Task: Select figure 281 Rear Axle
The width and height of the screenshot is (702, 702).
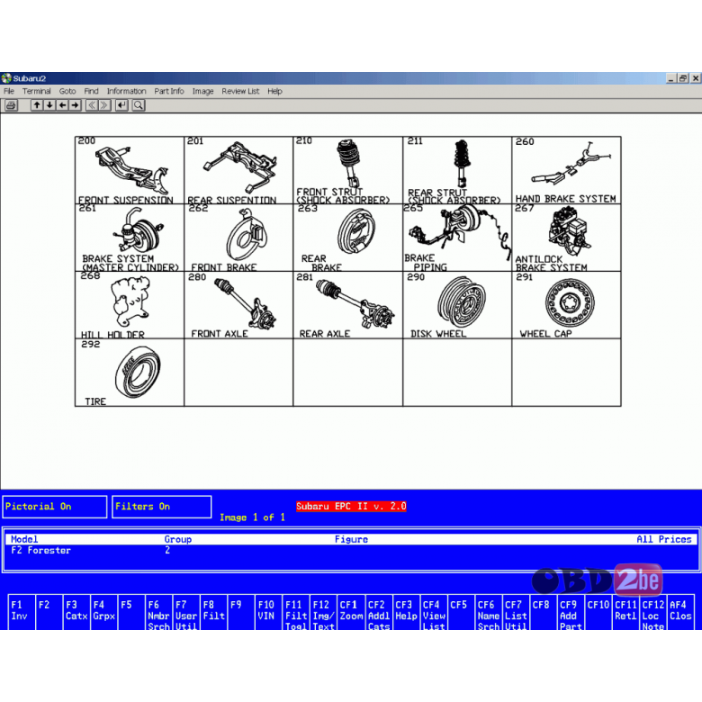Action: click(x=348, y=305)
